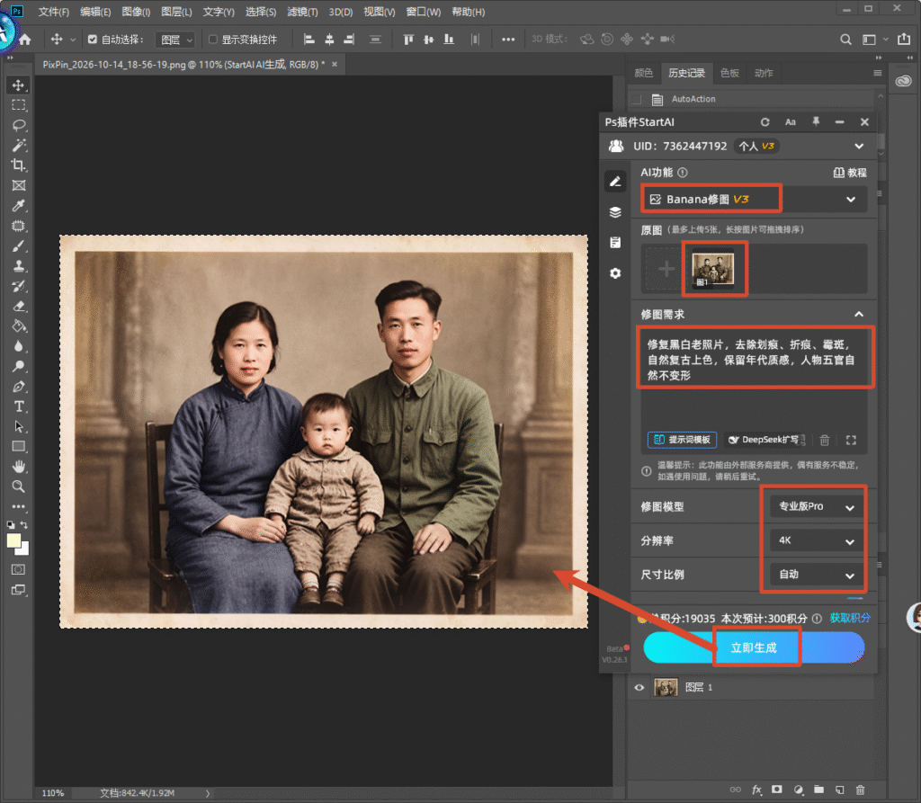921x803 pixels.
Task: Click the Home icon in the options bar
Action: tap(24, 40)
